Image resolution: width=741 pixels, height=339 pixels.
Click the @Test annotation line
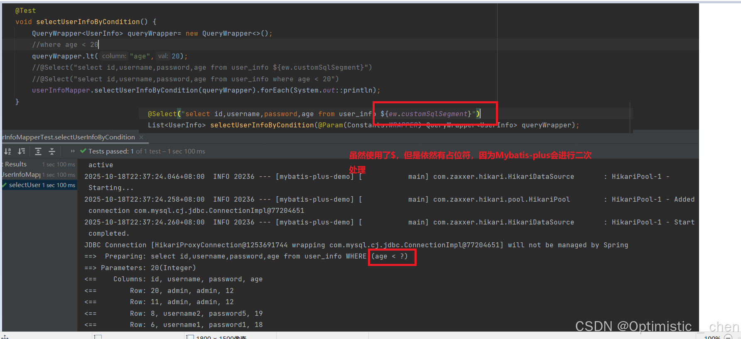tap(26, 11)
